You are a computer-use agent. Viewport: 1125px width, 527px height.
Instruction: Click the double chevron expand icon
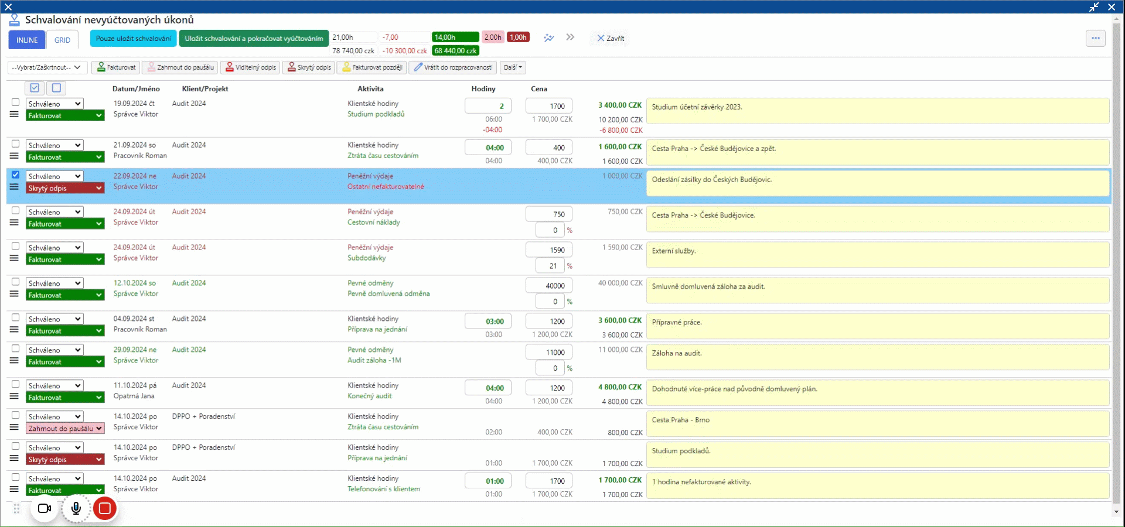pyautogui.click(x=570, y=37)
